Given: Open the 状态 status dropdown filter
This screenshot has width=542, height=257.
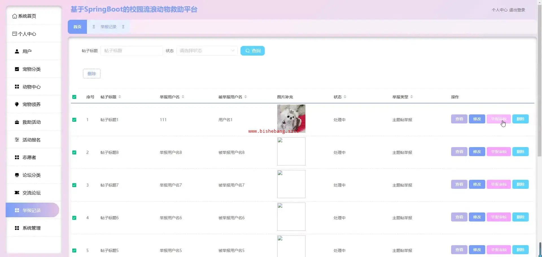Looking at the screenshot, I should click(x=207, y=51).
